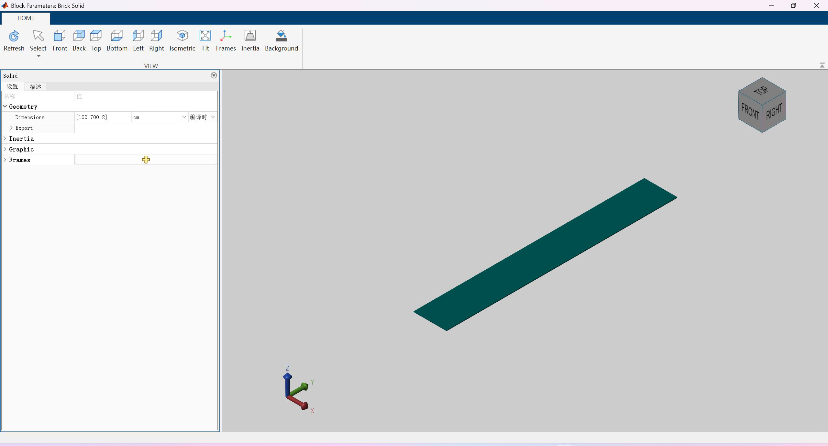Expand the Inertia section
Image resolution: width=828 pixels, height=446 pixels.
(x=5, y=139)
